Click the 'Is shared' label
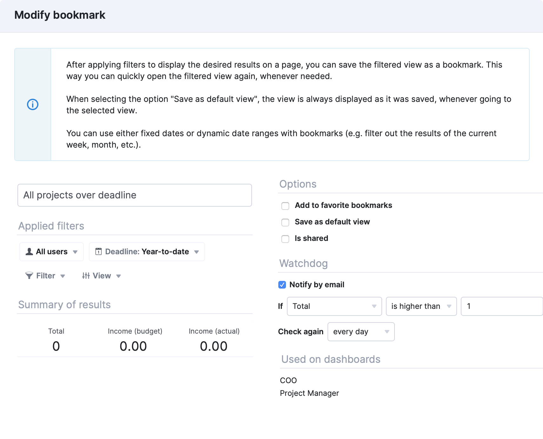Viewport: 543px width, 439px height. click(311, 238)
